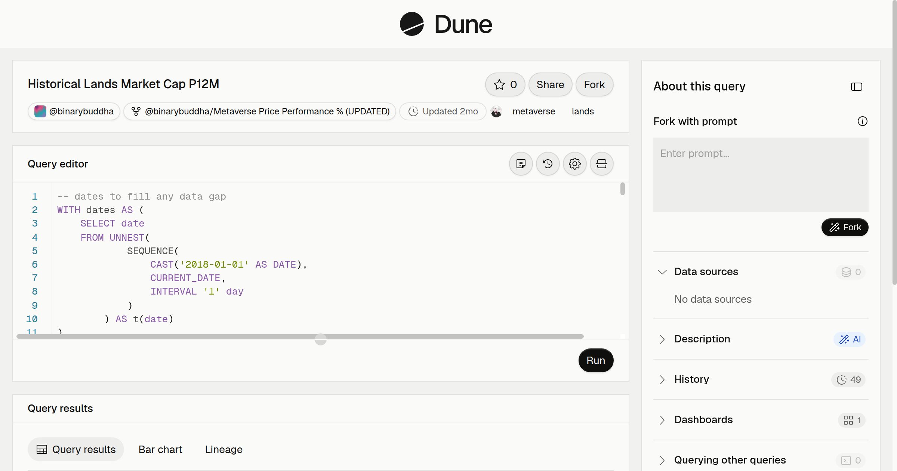Fork the query from title bar
This screenshot has height=471, width=897.
594,84
